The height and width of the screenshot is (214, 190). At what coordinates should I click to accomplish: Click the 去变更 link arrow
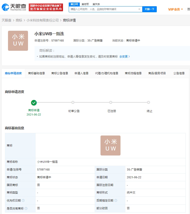[x=125, y=56]
